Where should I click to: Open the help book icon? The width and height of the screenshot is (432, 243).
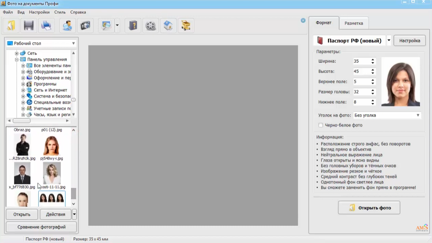[133, 26]
